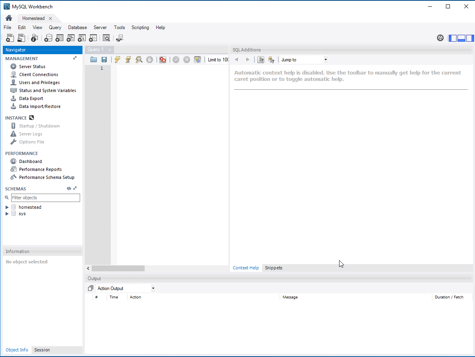
Task: Execute statement under cursor icon
Action: 128,60
